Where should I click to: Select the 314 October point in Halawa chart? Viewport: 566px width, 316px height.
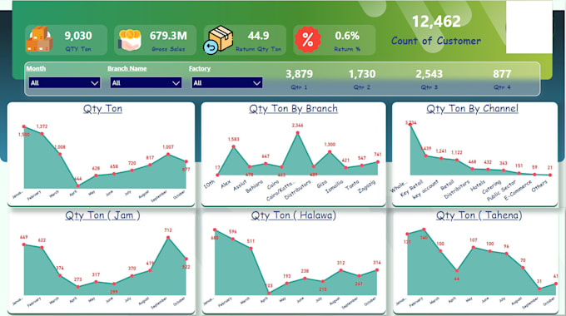377,269
